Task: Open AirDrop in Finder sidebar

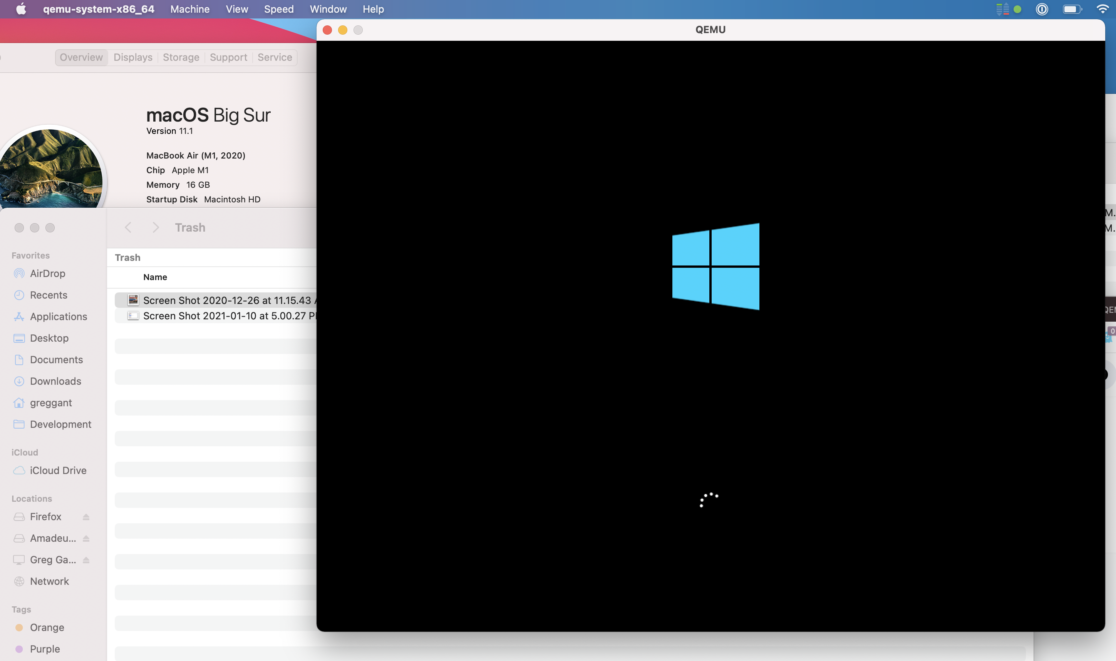Action: pyautogui.click(x=48, y=274)
